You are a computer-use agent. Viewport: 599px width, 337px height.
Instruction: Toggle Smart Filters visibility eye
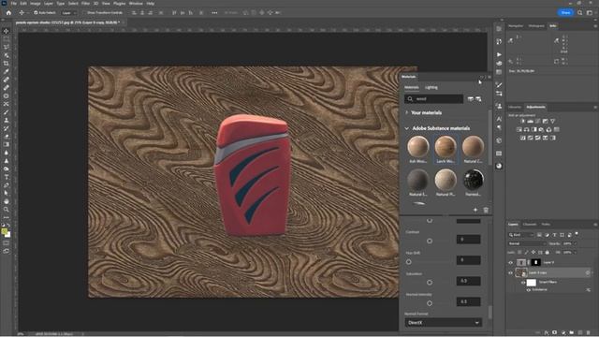[523, 283]
